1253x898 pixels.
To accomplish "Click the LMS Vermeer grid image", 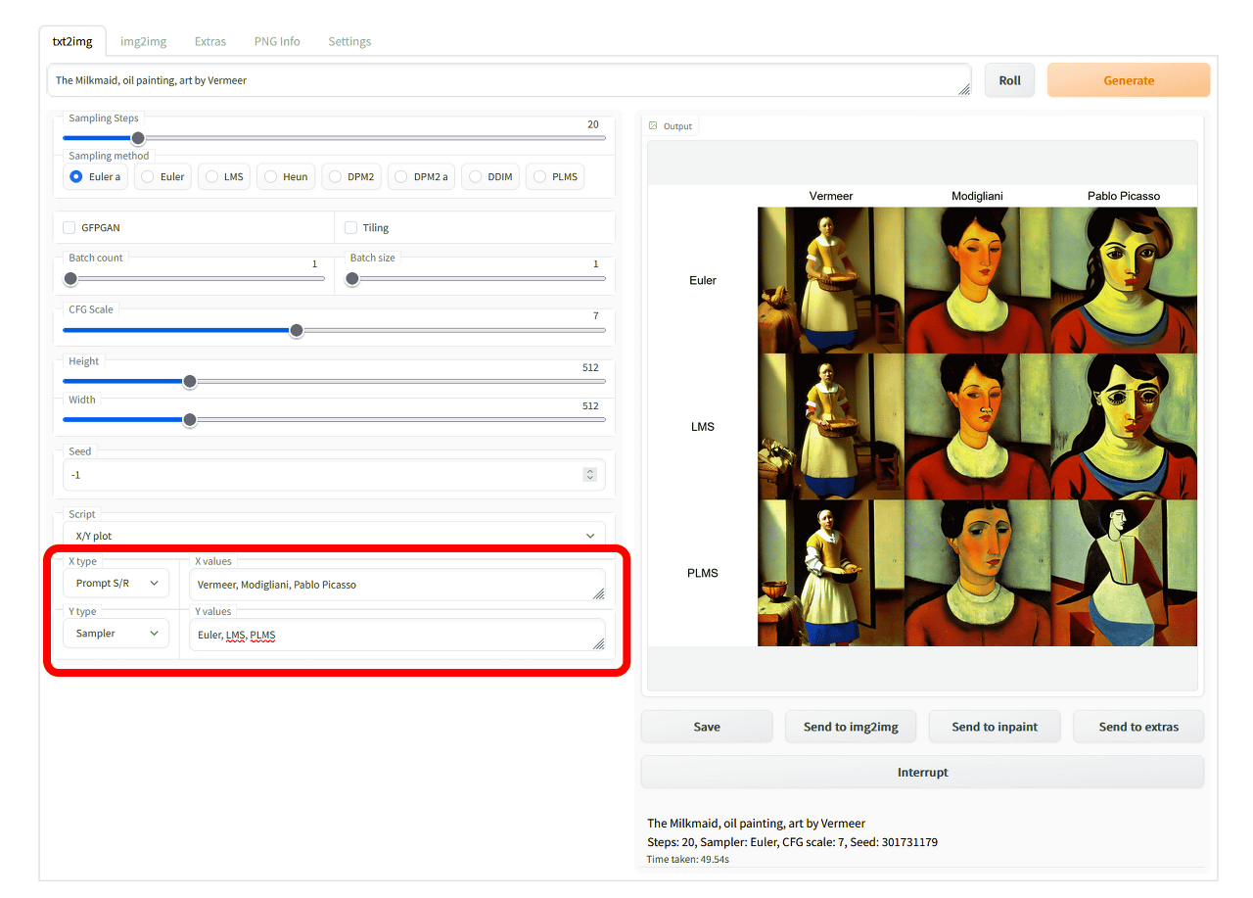I will 831,427.
